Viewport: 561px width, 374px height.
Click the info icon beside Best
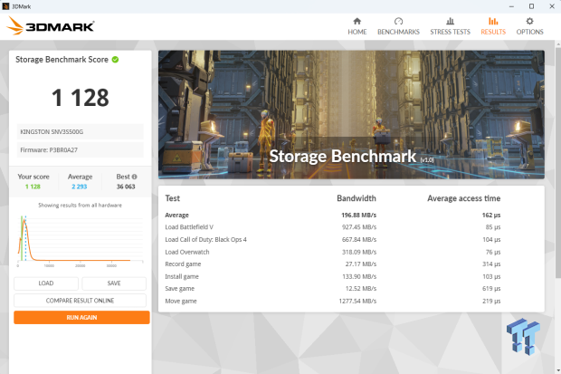click(x=135, y=177)
